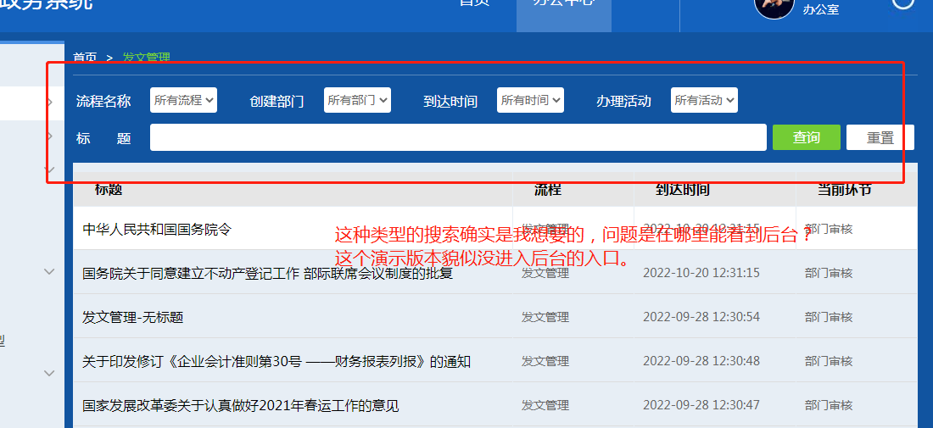The image size is (933, 428).
Task: Click the user avatar in header
Action: coord(774,5)
